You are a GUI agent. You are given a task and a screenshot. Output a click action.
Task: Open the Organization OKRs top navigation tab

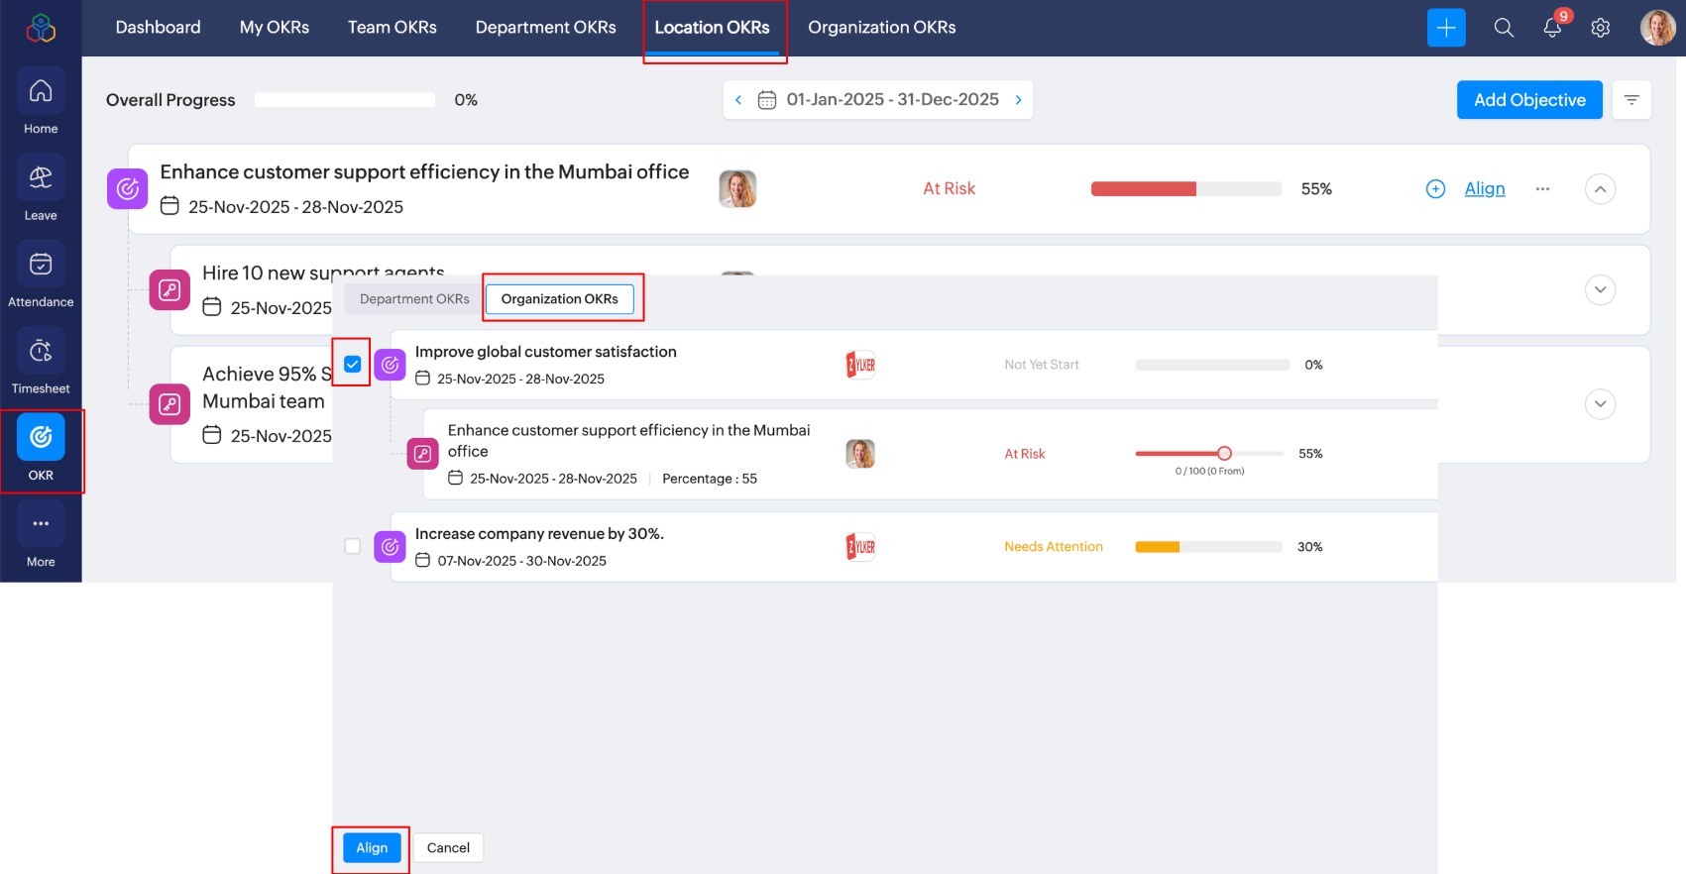881,28
